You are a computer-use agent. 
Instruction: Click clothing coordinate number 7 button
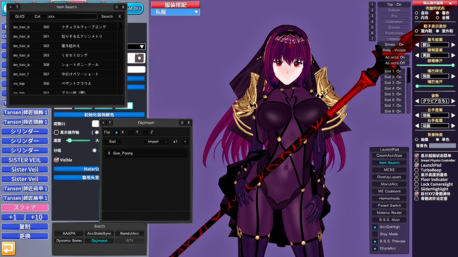372,38
